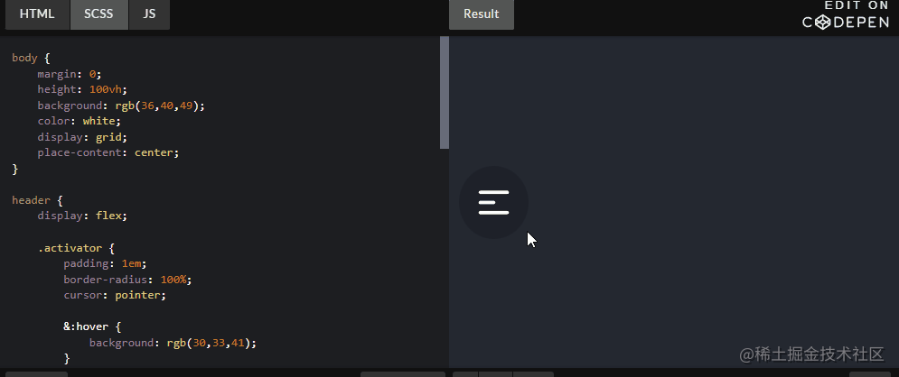This screenshot has width=899, height=377.
Task: Place cursor on the 'body {' selector line
Action: 32,58
